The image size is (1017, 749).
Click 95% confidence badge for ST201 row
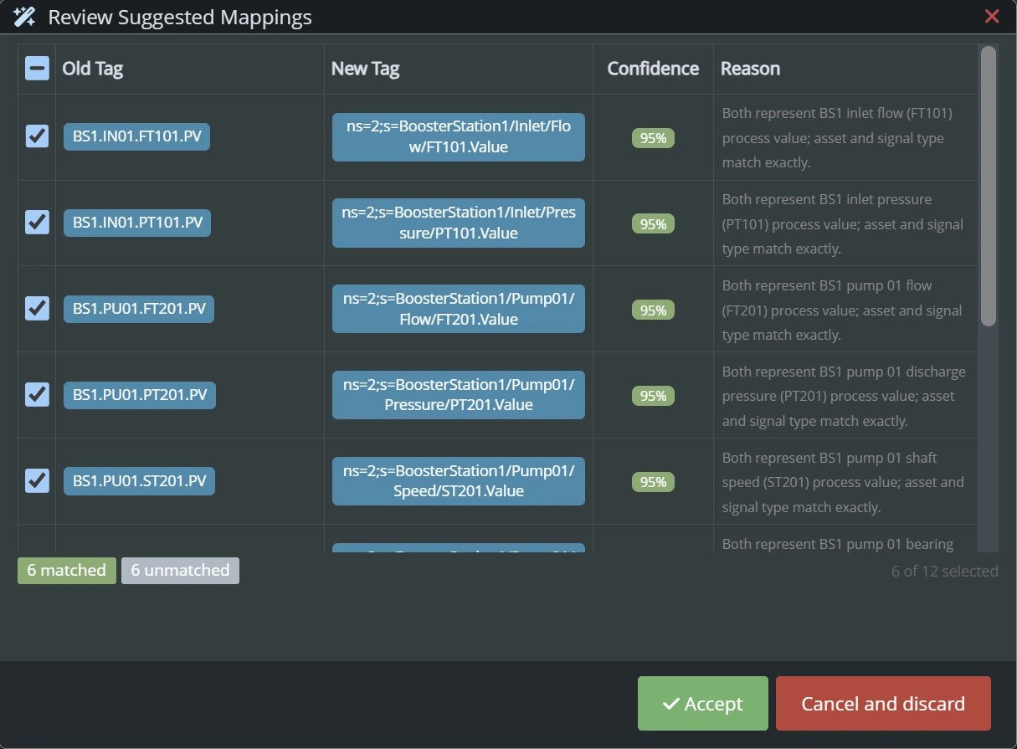653,482
